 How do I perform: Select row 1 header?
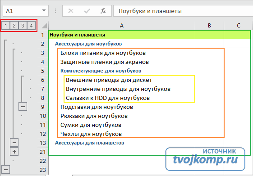[x=42, y=35]
